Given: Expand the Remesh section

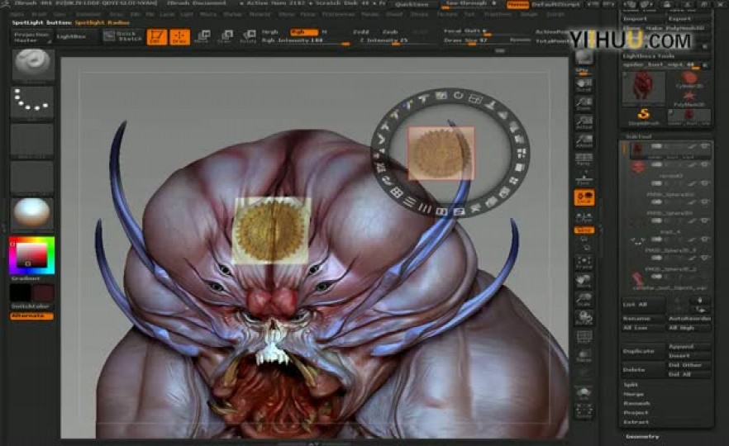Looking at the screenshot, I should [636, 403].
